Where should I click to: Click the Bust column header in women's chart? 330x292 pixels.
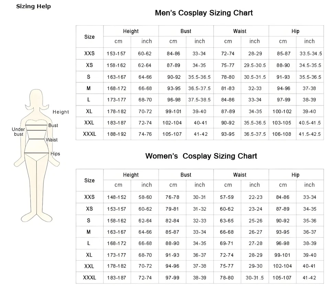[x=186, y=175]
